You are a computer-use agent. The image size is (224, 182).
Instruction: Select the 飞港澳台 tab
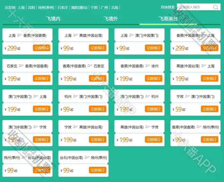pyautogui.click(x=168, y=19)
